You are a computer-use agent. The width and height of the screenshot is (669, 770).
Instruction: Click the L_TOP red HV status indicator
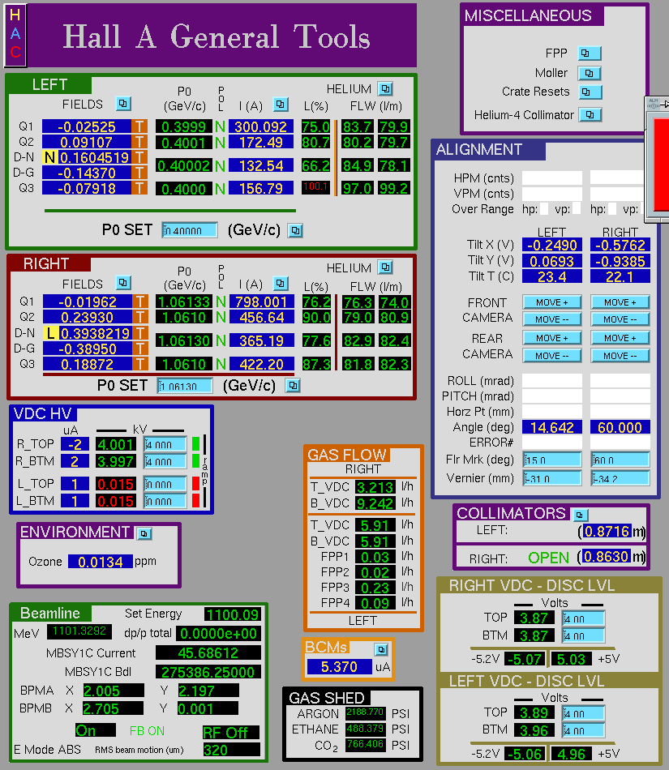tap(195, 484)
